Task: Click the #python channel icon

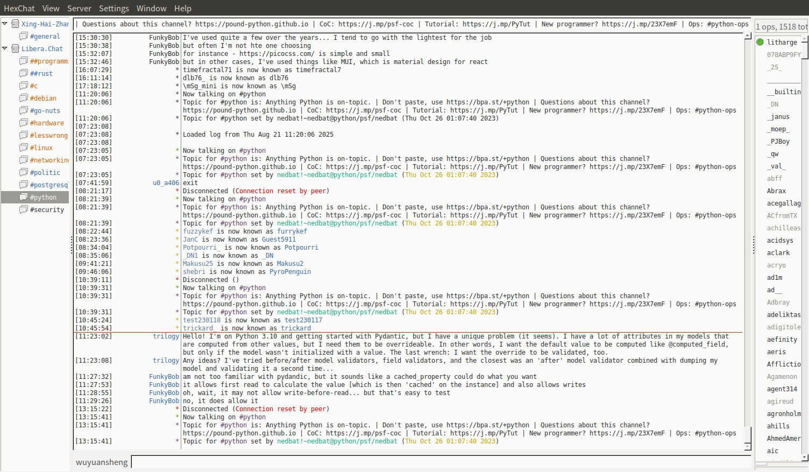Action: 24,197
